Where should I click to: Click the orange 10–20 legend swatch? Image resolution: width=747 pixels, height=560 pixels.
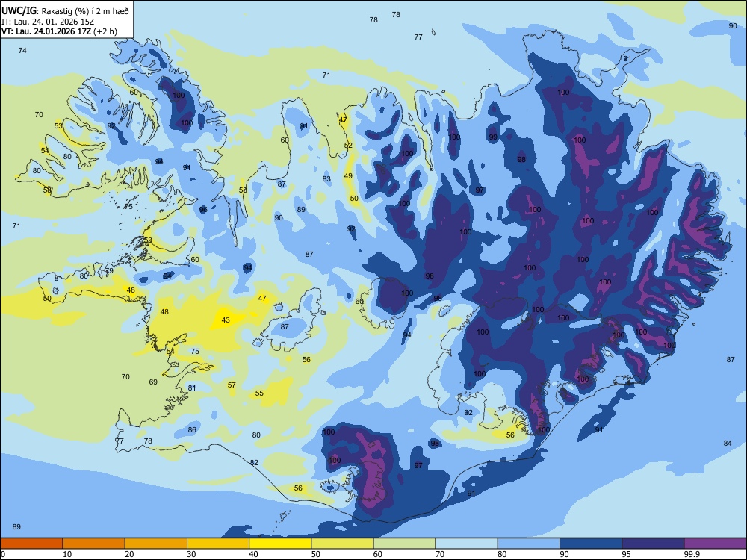[x=94, y=544]
